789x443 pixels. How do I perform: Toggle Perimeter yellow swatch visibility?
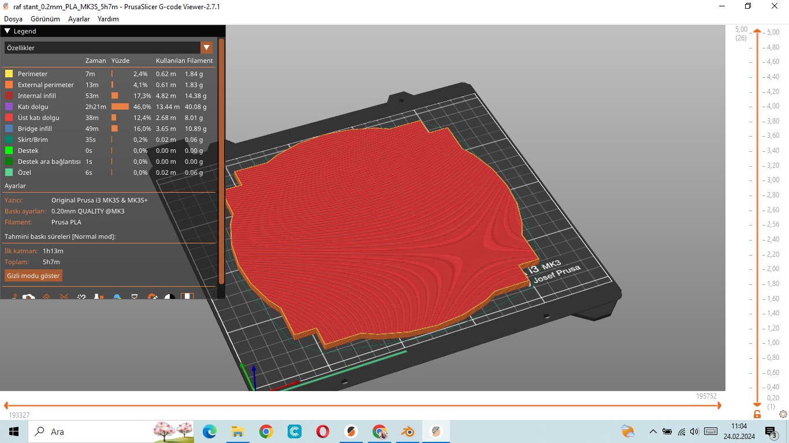(9, 74)
